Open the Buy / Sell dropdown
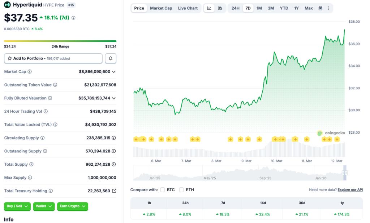This screenshot has width=370, height=223. click(x=17, y=206)
